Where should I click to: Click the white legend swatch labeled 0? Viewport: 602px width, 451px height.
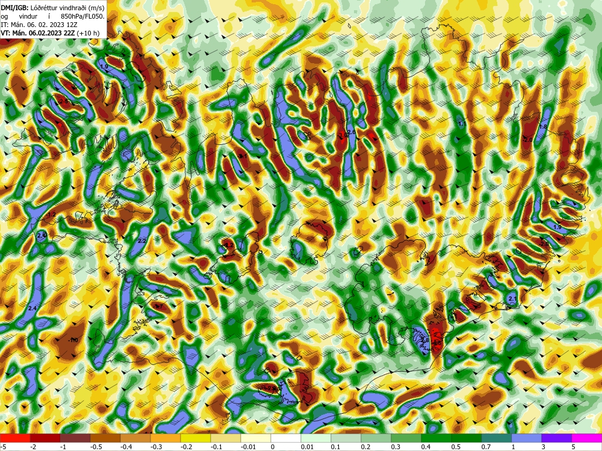[x=285, y=438]
